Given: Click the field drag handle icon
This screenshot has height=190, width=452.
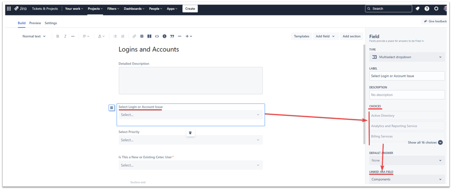Looking at the screenshot, I should coord(111,107).
